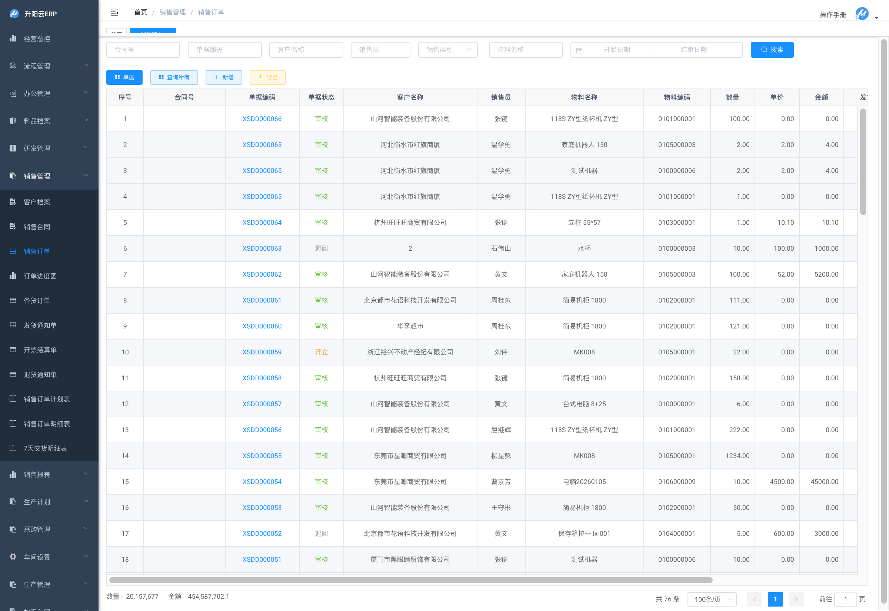This screenshot has width=889, height=611.
Task: Click the 客户档案 document icon
Action: click(13, 202)
